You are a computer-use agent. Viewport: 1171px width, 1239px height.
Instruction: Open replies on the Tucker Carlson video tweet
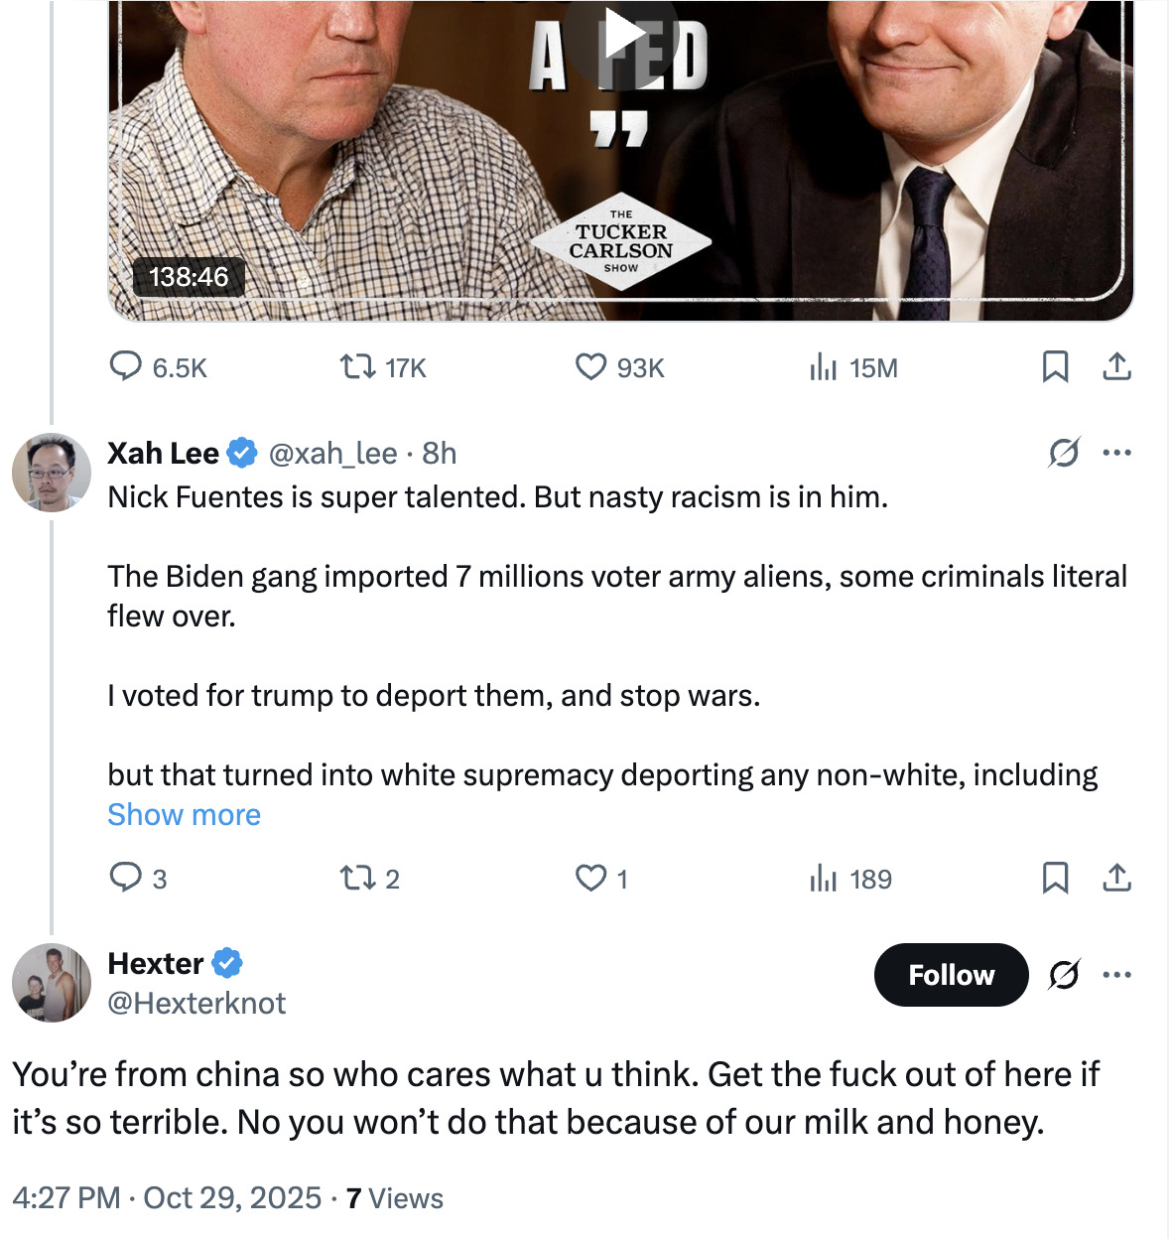click(127, 366)
